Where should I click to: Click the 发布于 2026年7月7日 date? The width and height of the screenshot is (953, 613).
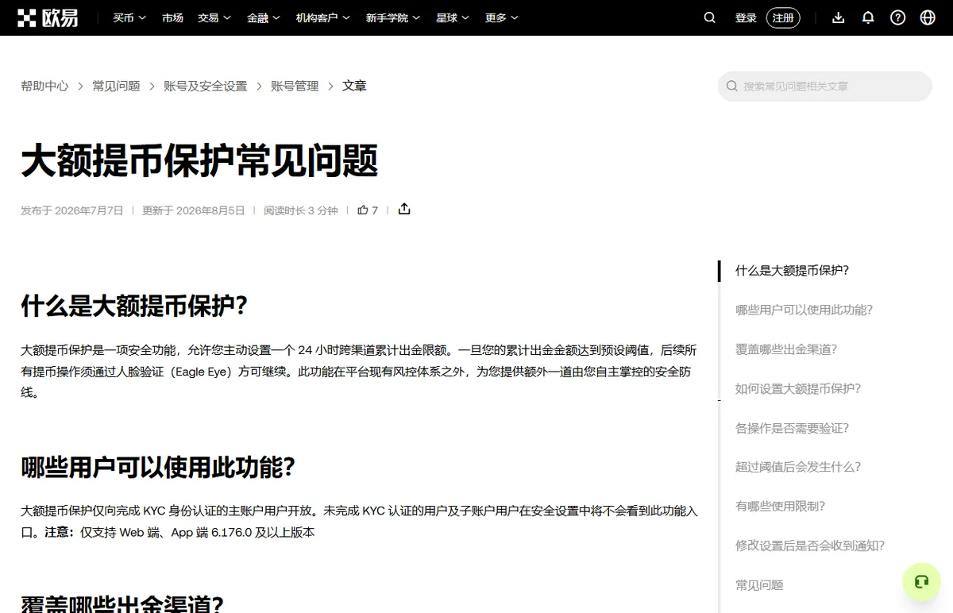click(72, 210)
